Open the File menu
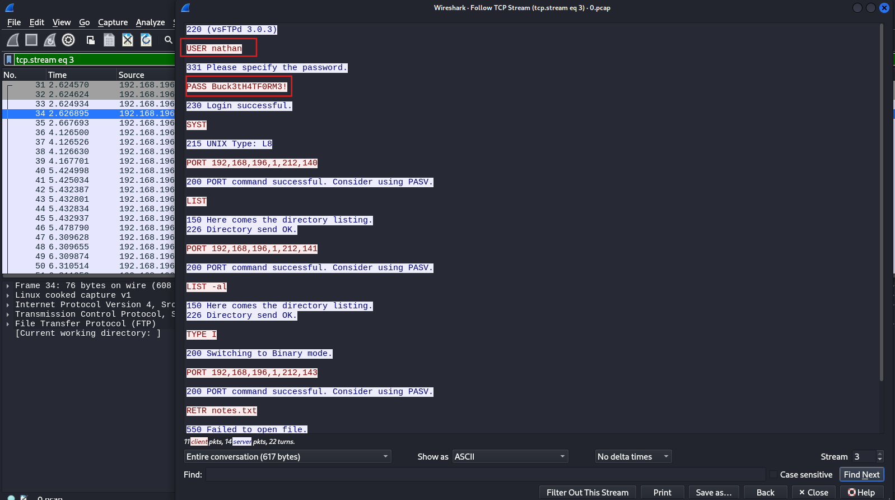This screenshot has height=500, width=895. point(14,22)
